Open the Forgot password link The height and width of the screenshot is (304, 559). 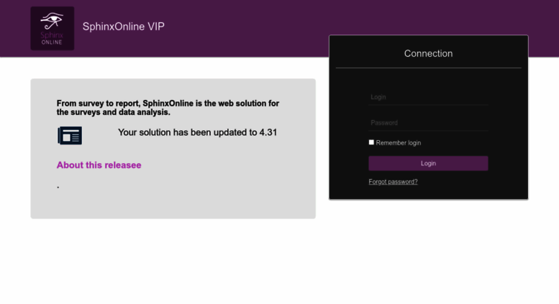(393, 182)
